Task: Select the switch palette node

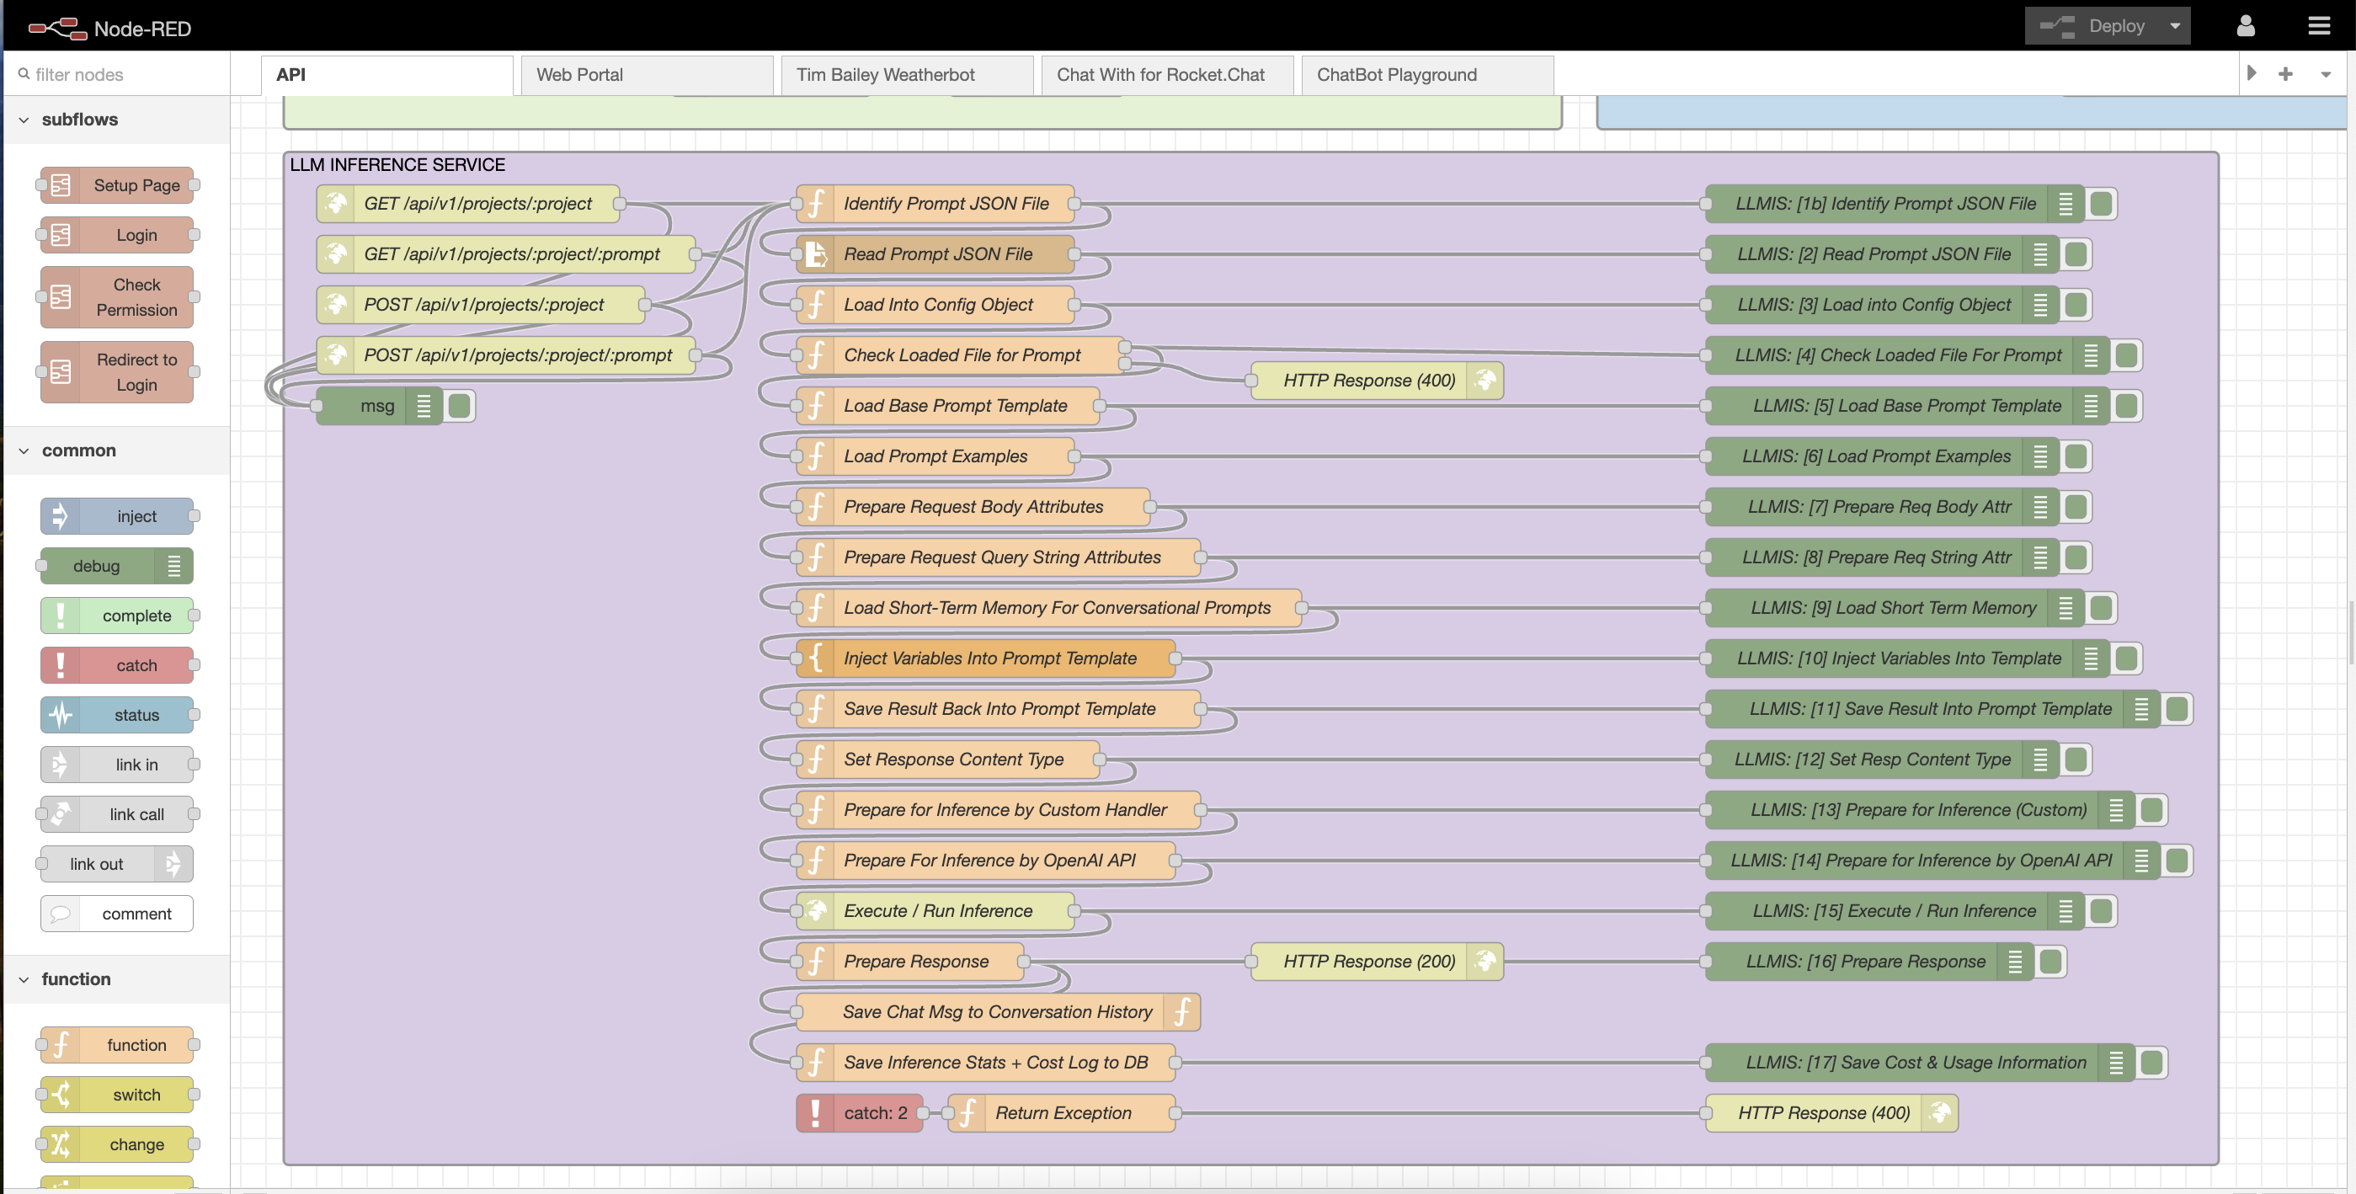Action: pyautogui.click(x=117, y=1095)
